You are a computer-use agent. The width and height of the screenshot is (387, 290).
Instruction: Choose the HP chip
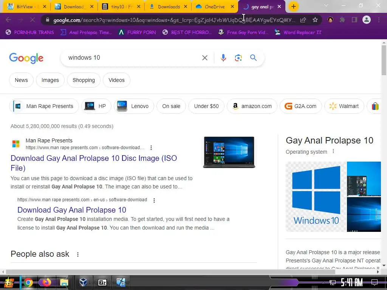[x=96, y=106]
